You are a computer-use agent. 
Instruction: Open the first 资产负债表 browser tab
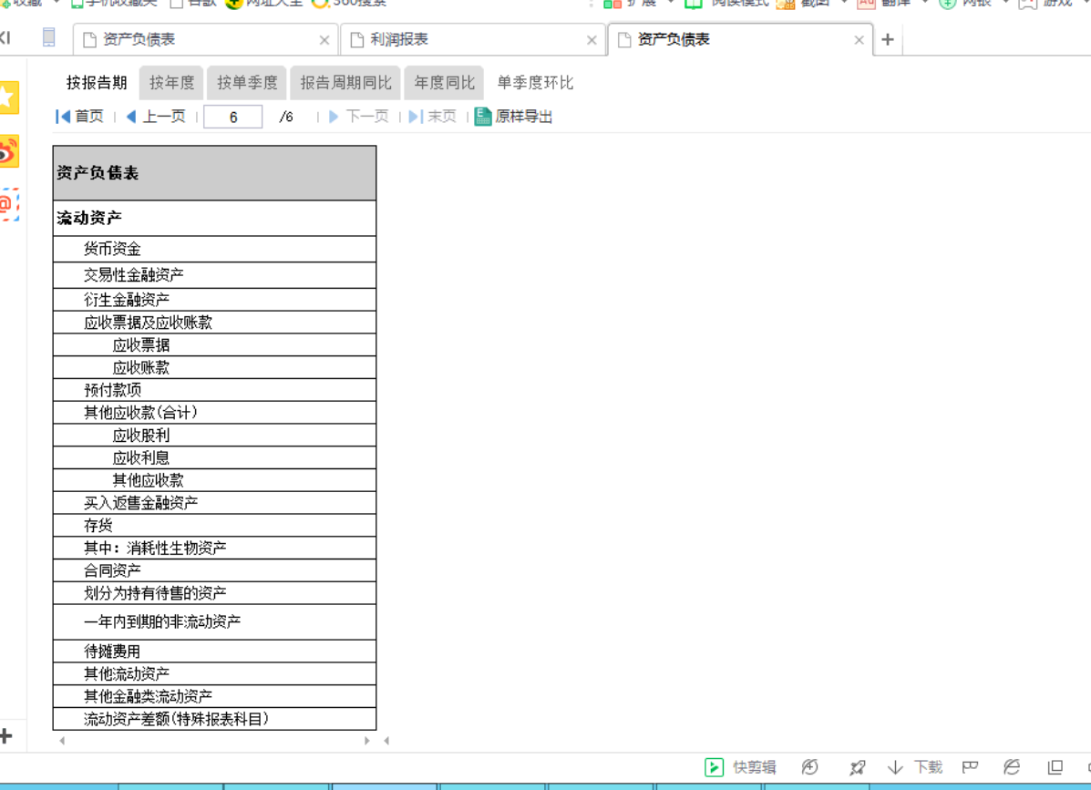pos(205,40)
